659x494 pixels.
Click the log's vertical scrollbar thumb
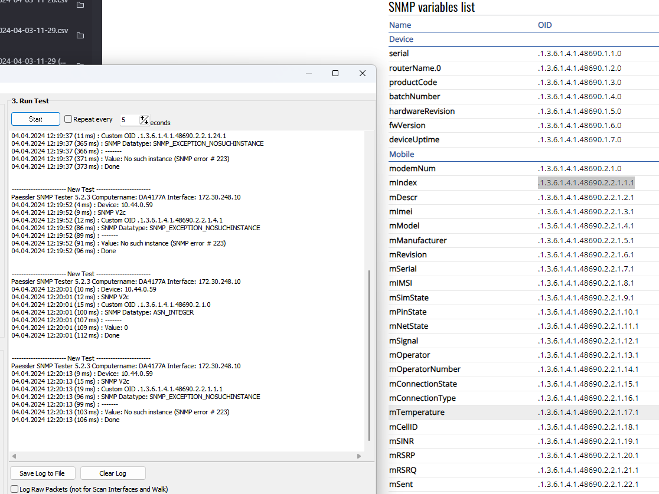(369, 355)
